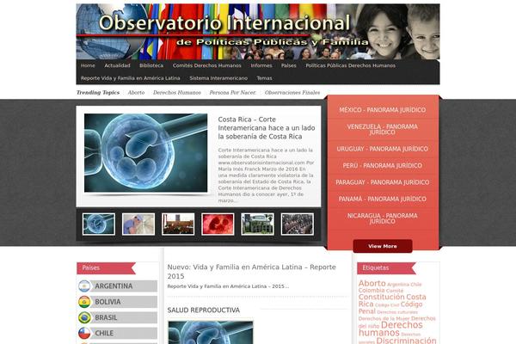Open Comités Derechos Humanos menu
516x344 pixels.
(x=207, y=65)
